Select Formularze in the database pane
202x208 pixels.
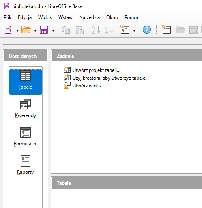point(26,137)
